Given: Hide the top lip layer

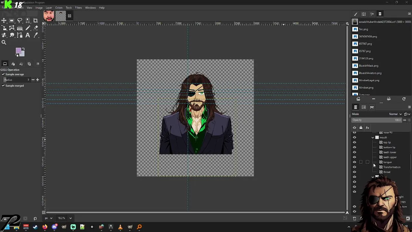Looking at the screenshot, I should click(x=354, y=142).
